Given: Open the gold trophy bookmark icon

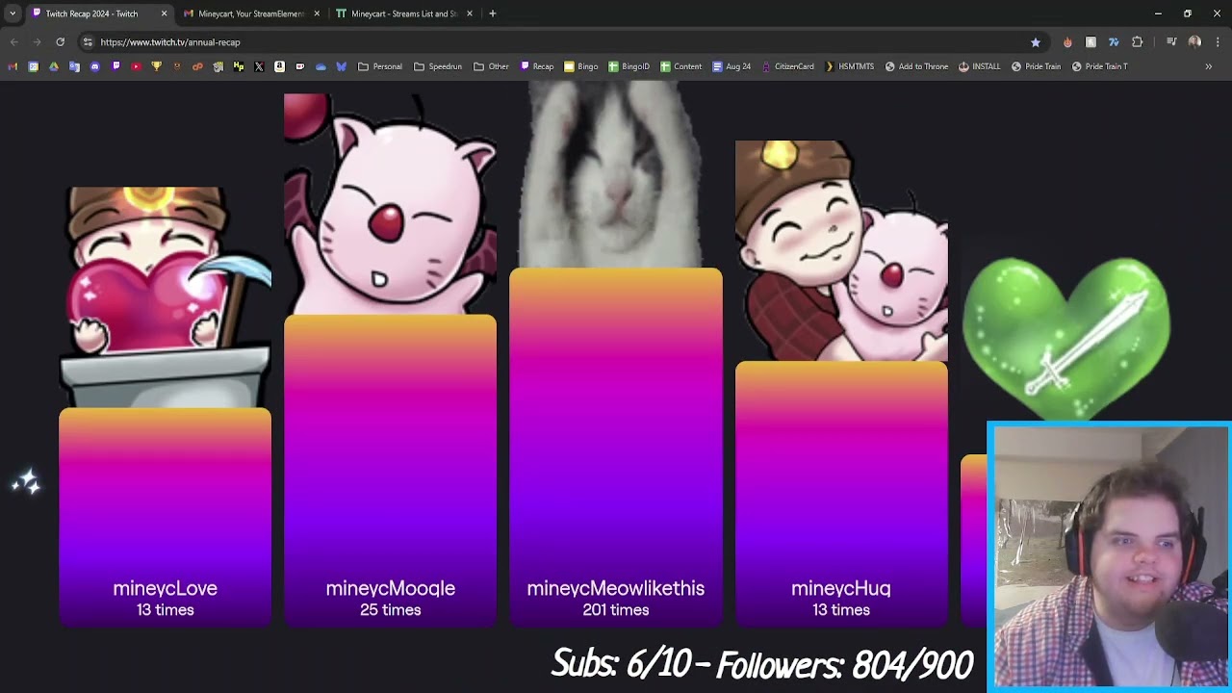Looking at the screenshot, I should coord(156,66).
